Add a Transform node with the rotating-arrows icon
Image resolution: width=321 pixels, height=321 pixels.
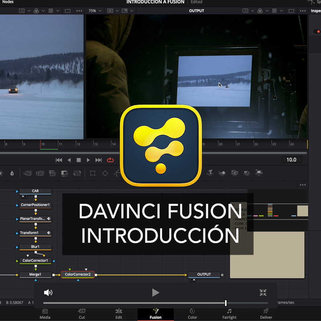click(77, 173)
